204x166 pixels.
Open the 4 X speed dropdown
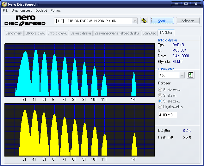coord(182,75)
